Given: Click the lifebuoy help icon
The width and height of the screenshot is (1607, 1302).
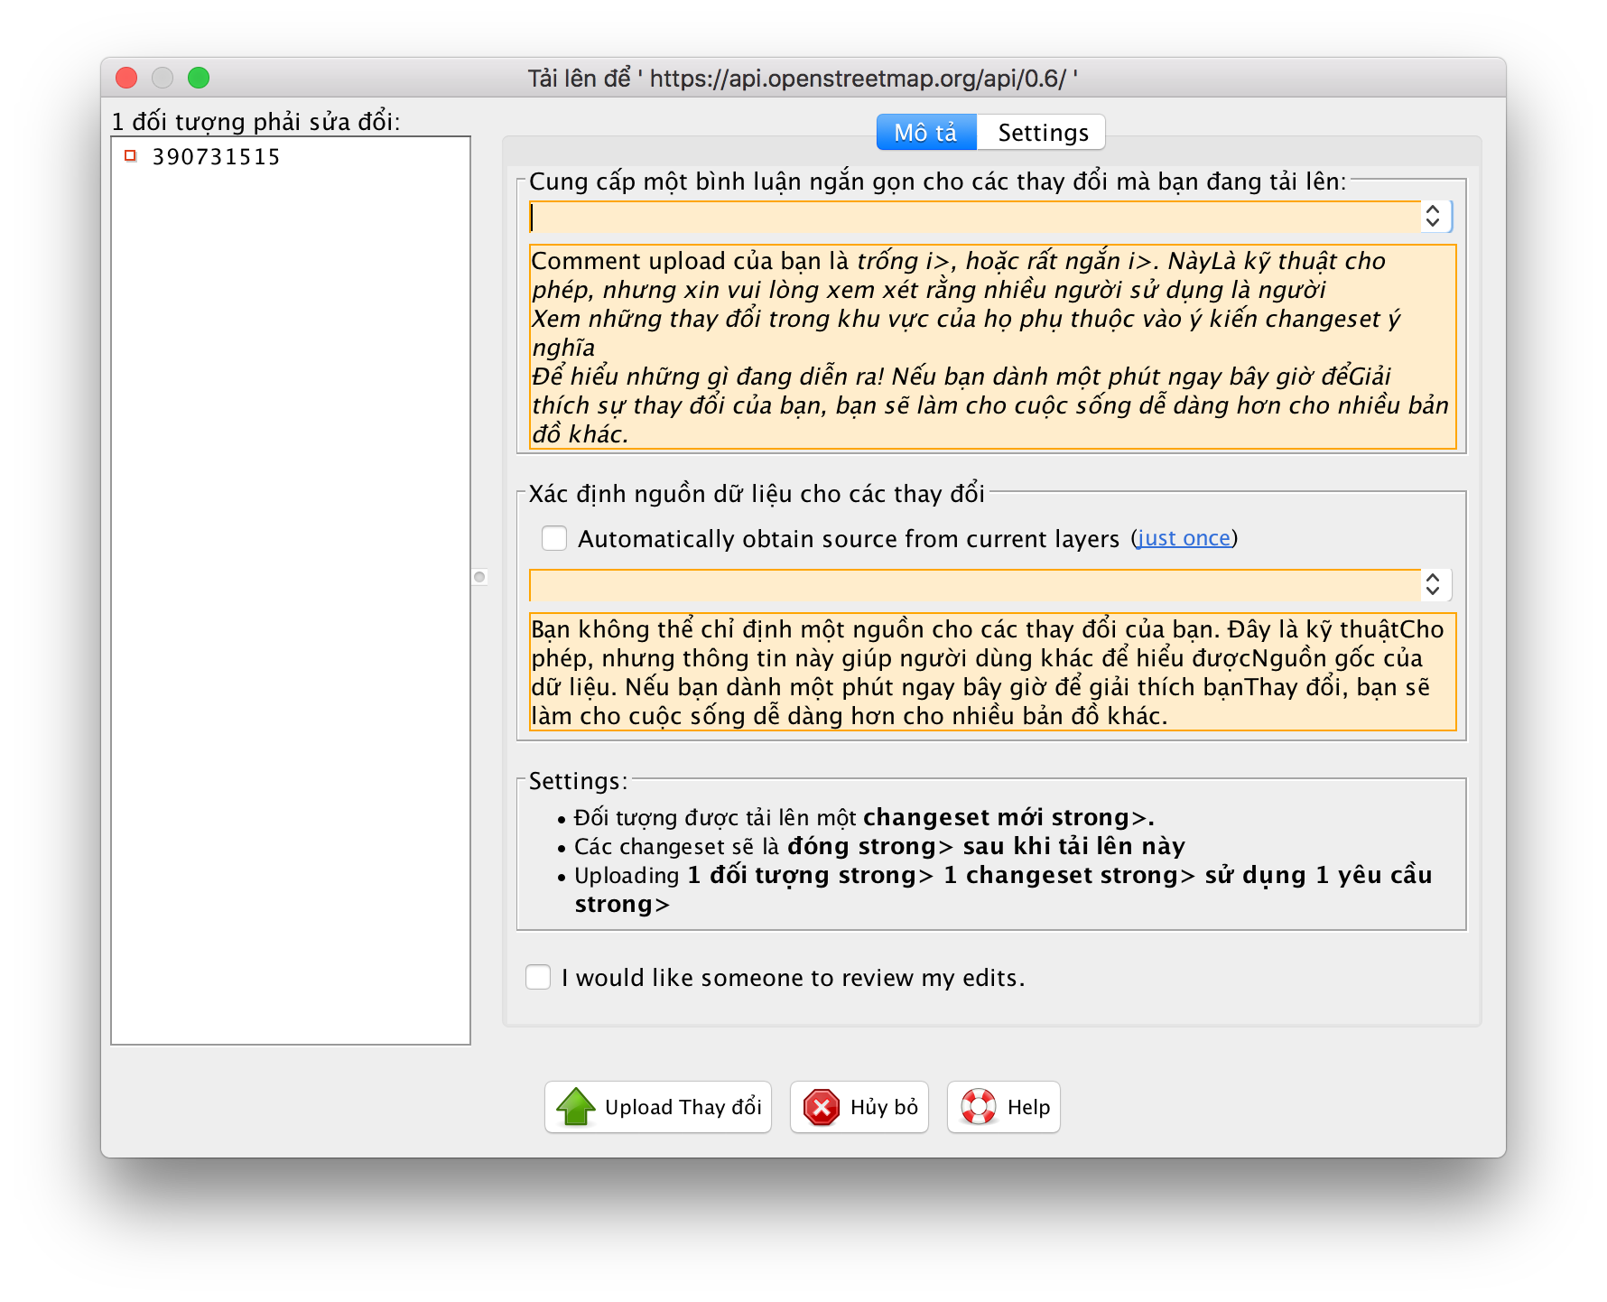Looking at the screenshot, I should (979, 1107).
